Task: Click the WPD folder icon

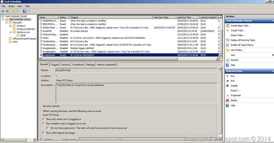Action: coord(10,42)
